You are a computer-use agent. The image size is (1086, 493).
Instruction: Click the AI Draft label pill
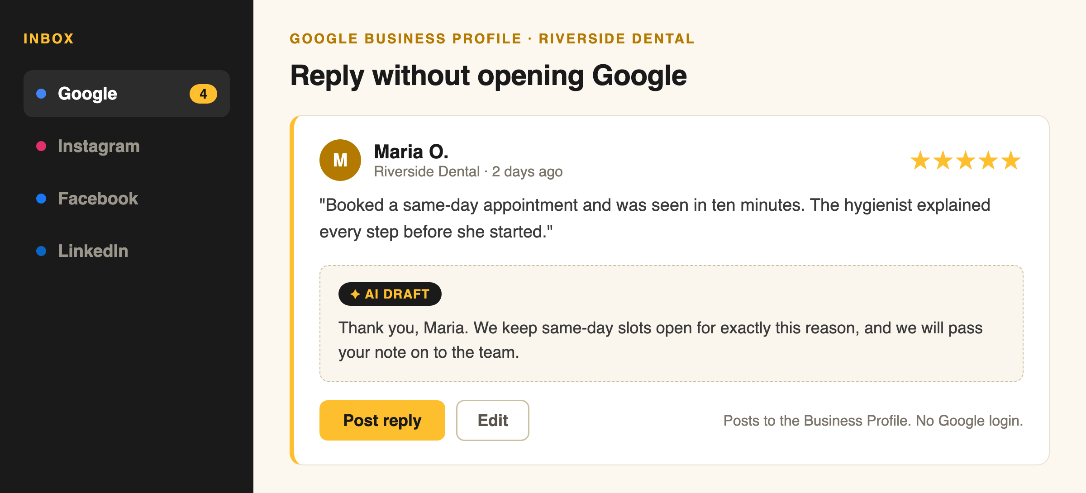390,294
